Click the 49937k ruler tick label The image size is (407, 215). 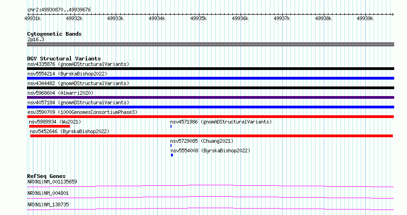(282, 18)
